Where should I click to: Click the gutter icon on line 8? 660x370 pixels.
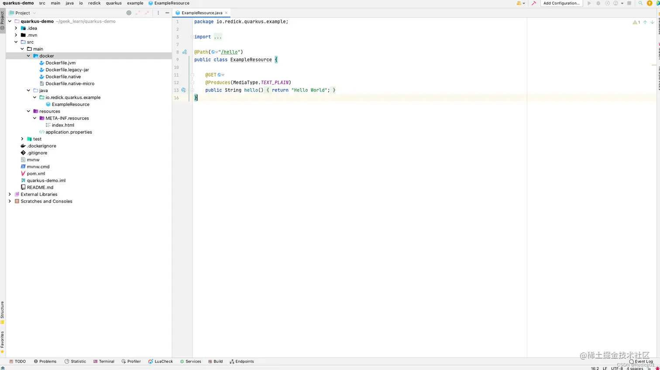tap(185, 52)
